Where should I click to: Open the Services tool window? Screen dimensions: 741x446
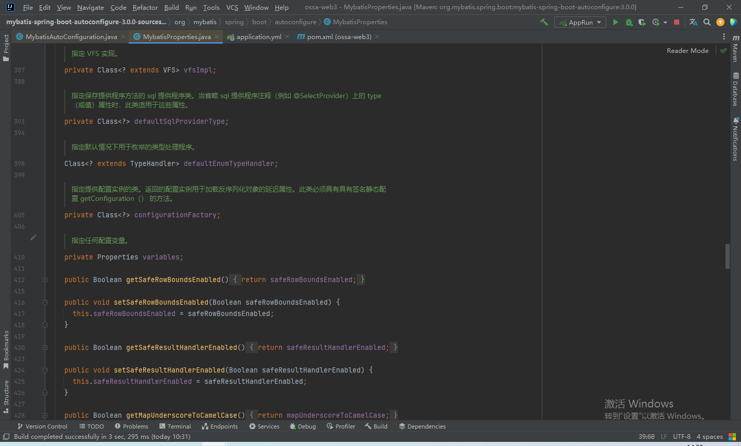pos(264,426)
